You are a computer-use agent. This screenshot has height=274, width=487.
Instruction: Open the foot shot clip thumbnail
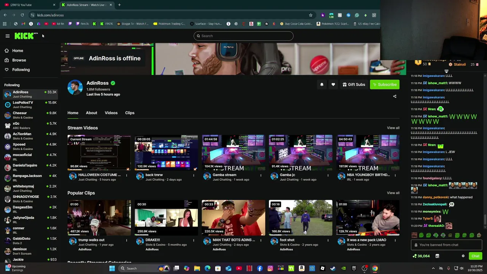pos(301,218)
